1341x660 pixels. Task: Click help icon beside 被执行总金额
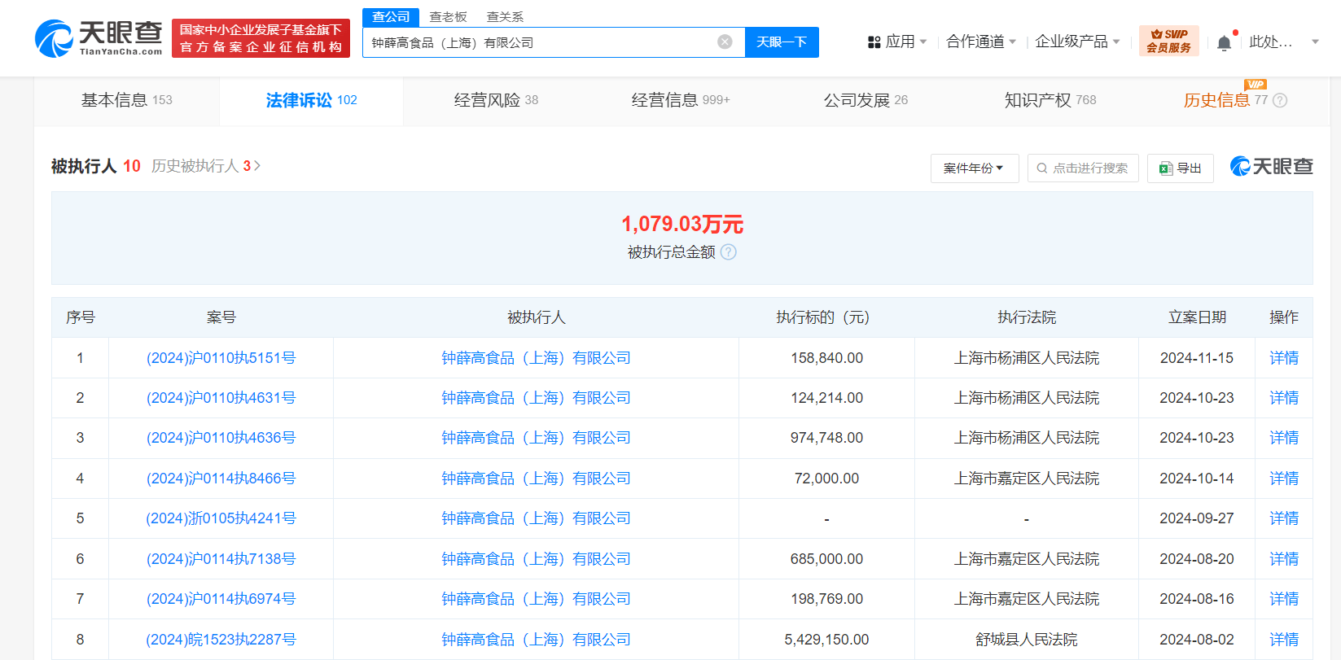pyautogui.click(x=729, y=252)
